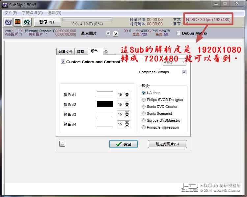Viewport: 247px width, 197px height.
Task: Toggle the 显示图片 checkbox
Action: coord(108,33)
